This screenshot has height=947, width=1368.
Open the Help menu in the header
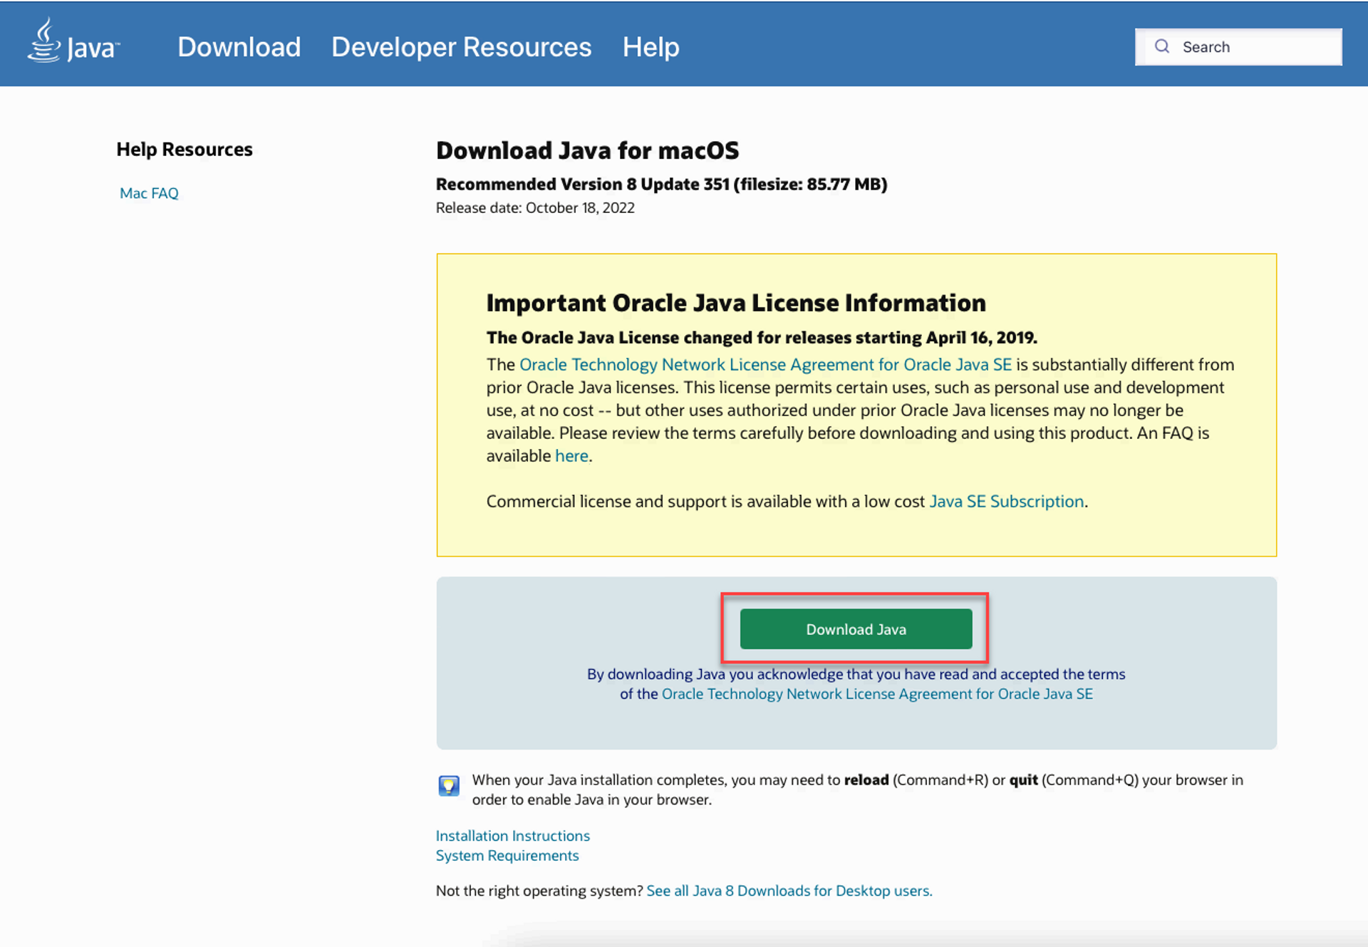click(x=651, y=47)
